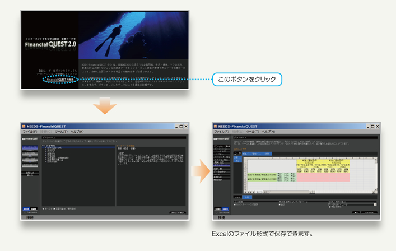Click the spreadsheet horizontal scrollbar right arrow
This screenshot has width=396, height=251.
click(373, 192)
